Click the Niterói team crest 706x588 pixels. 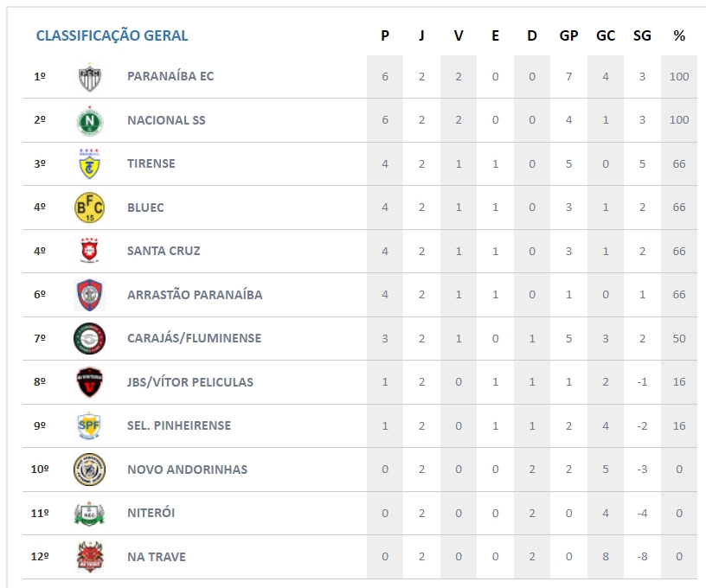[89, 513]
